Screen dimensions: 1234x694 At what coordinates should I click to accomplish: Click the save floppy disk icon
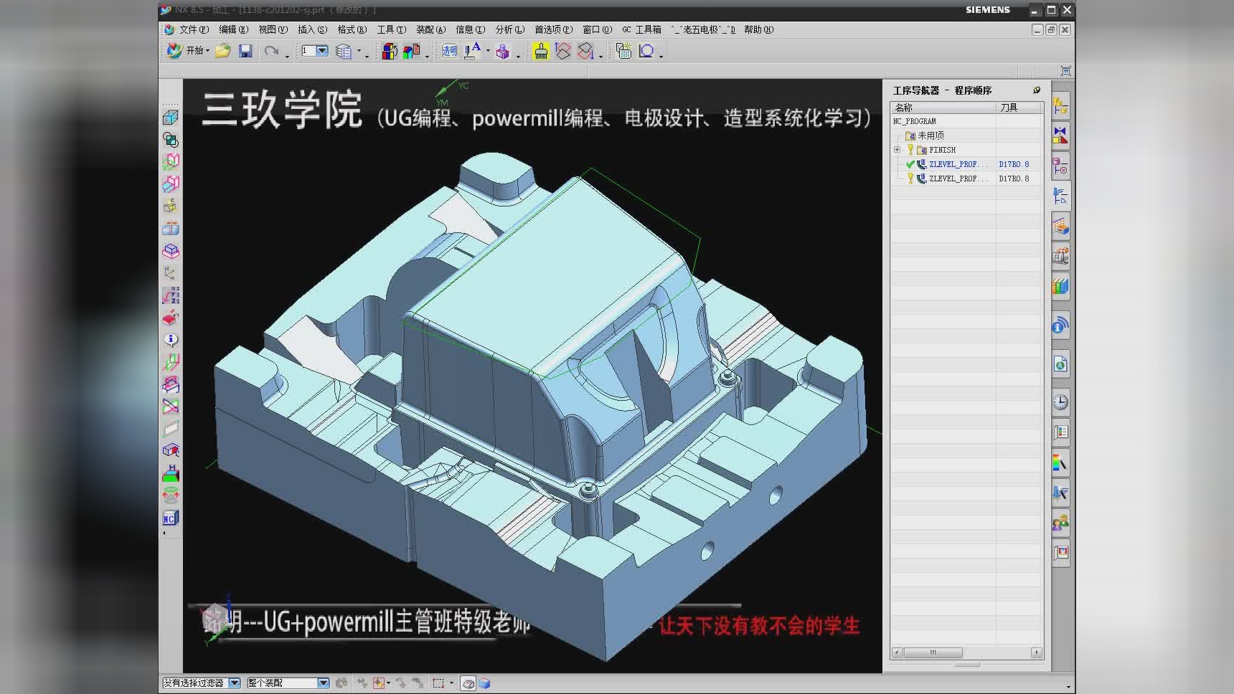tap(245, 51)
